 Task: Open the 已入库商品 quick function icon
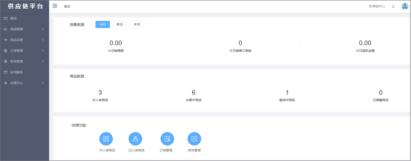(135, 139)
